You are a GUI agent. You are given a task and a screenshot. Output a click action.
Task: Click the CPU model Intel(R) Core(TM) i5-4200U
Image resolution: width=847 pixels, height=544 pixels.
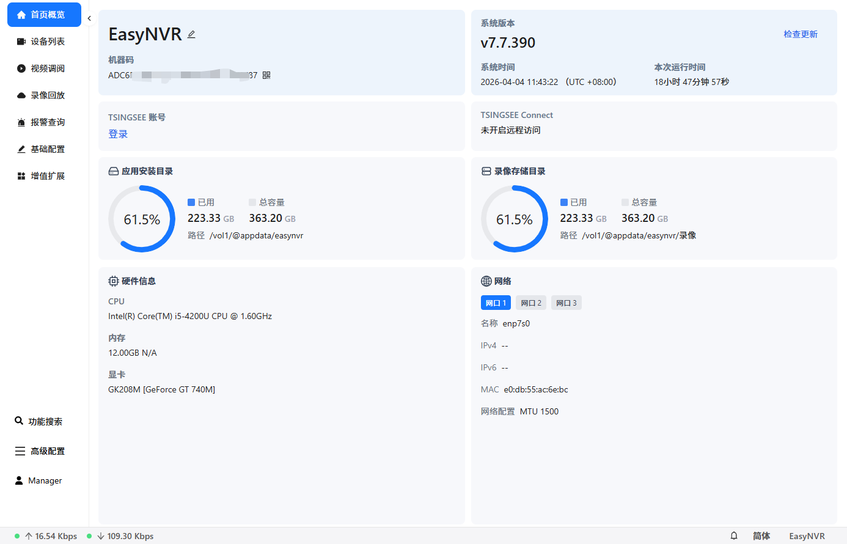pyautogui.click(x=190, y=316)
